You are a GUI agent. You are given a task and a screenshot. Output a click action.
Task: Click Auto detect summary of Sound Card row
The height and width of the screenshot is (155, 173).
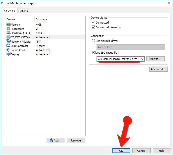[43, 50]
